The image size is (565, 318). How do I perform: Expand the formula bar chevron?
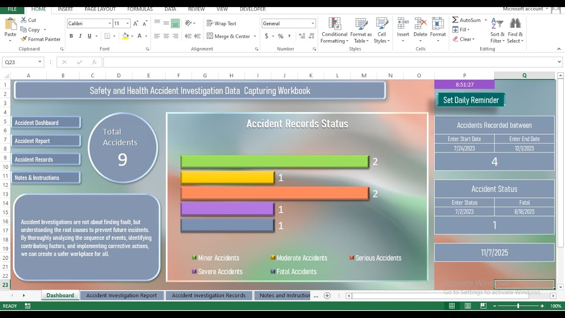click(x=560, y=62)
